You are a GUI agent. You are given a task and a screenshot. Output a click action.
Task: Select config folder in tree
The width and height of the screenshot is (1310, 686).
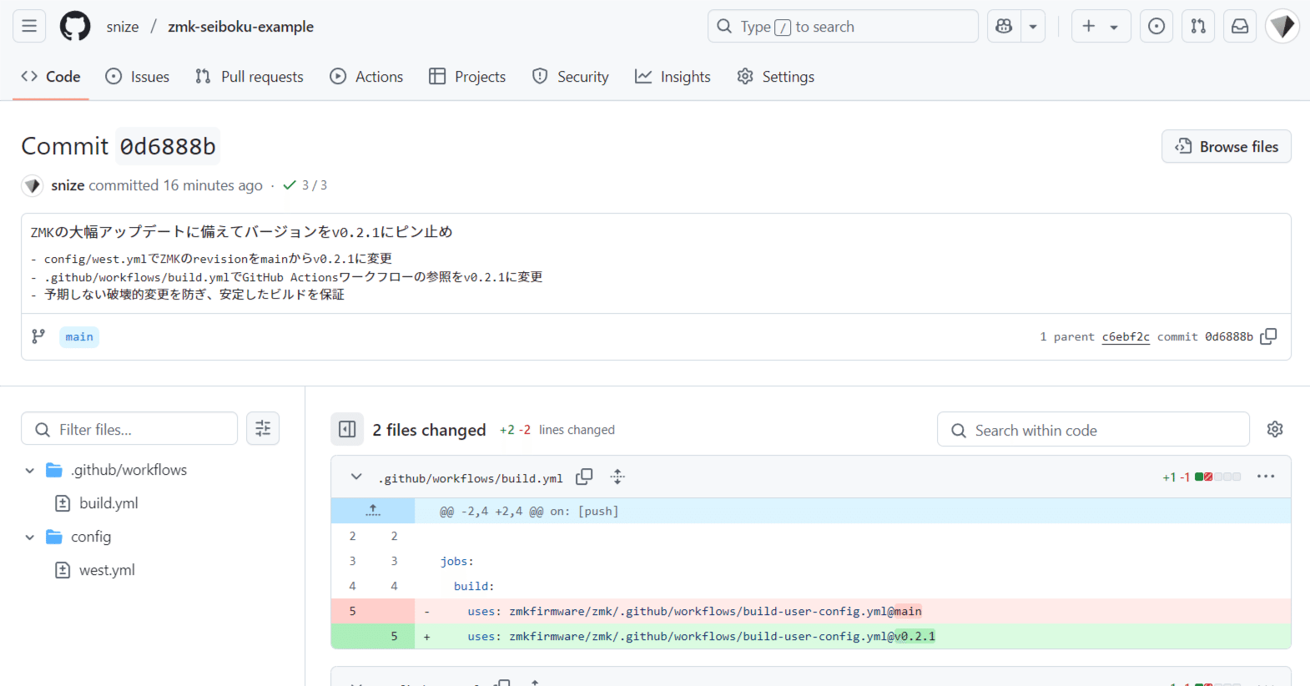(x=91, y=537)
